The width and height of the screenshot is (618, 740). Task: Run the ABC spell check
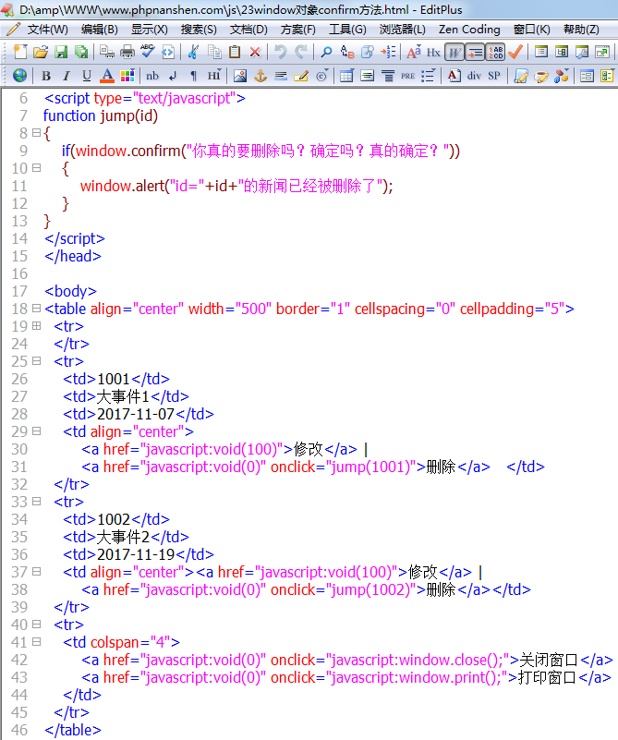coord(148,52)
